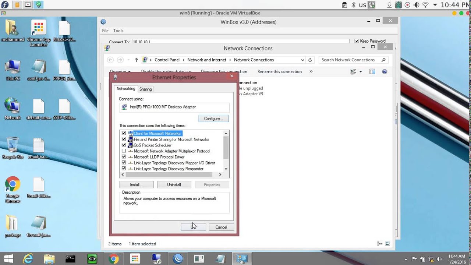
Task: Uncheck QoS Packet Scheduler
Action: [124, 145]
